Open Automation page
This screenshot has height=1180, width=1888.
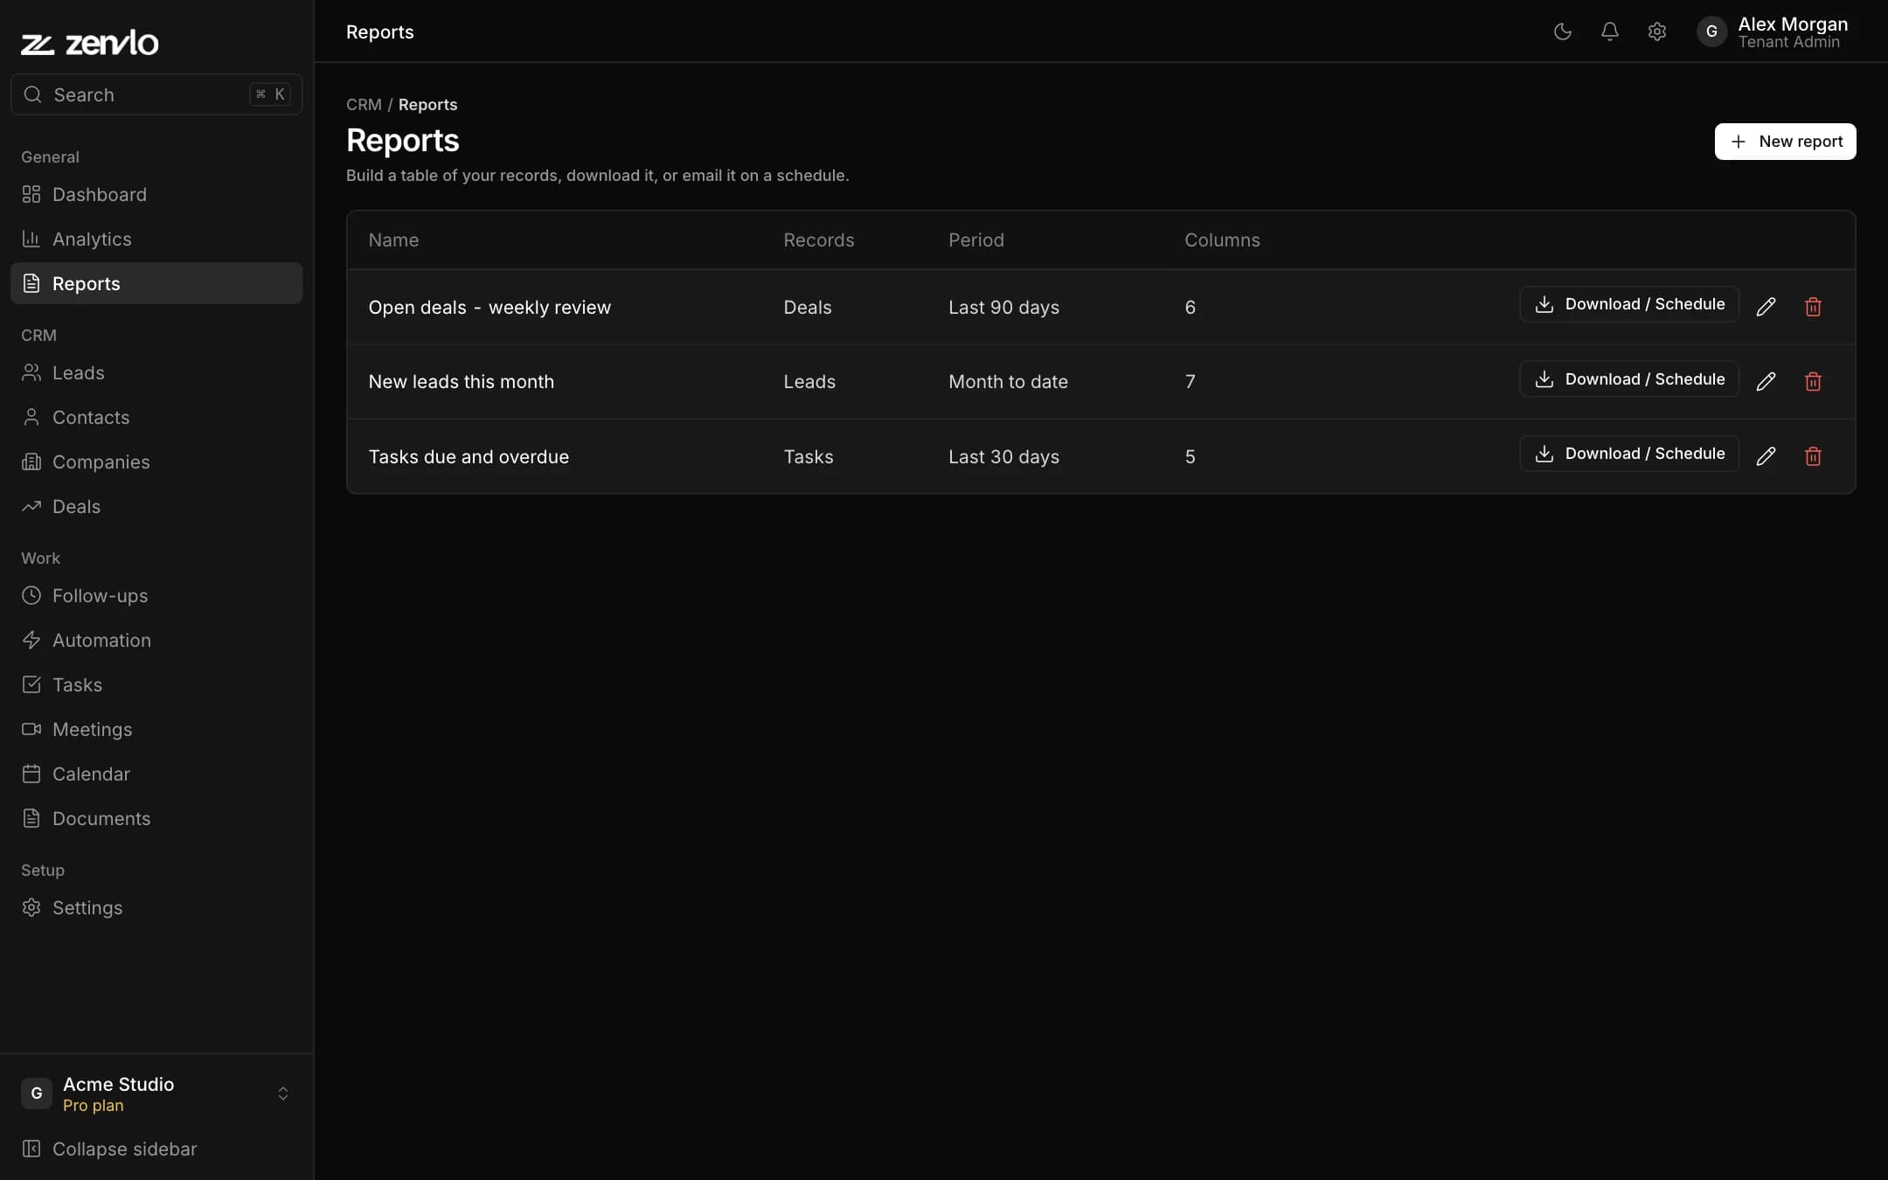tap(156, 640)
